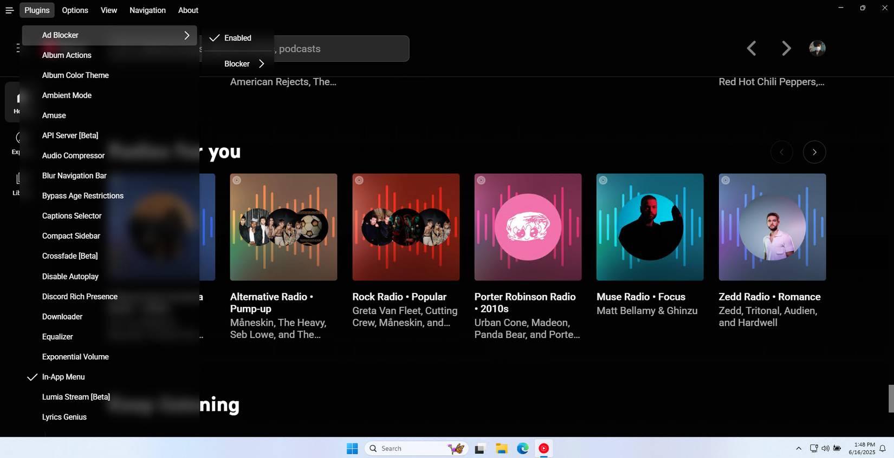Screen dimensions: 894x458
Task: Click the Windows Start button
Action: pos(352,448)
